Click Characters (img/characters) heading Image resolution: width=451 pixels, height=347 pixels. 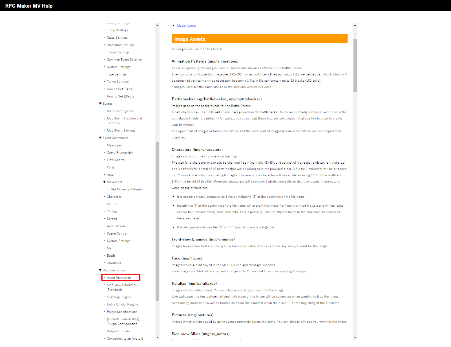pos(197,150)
